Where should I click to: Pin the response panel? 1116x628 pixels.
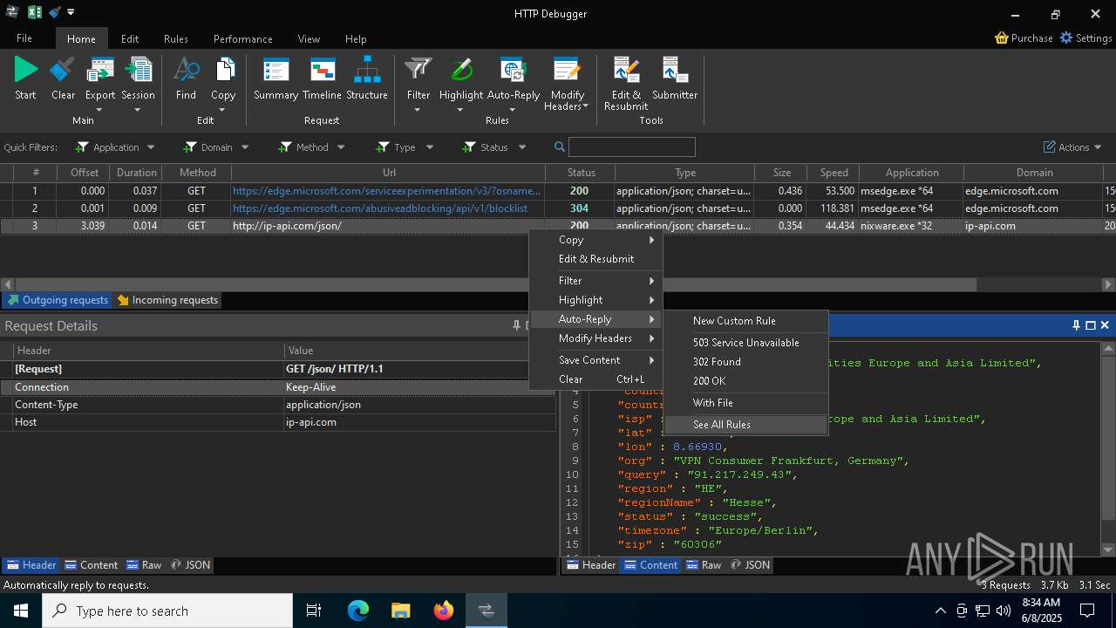click(1076, 325)
